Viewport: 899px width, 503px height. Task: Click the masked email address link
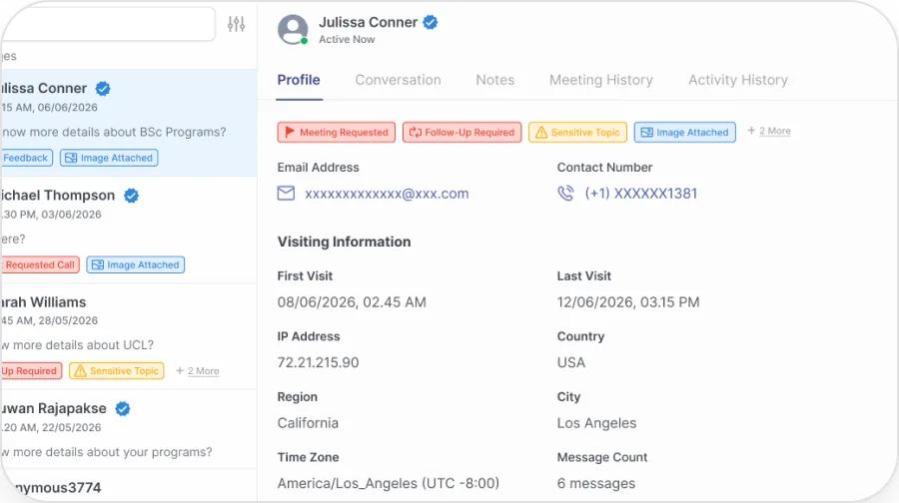click(x=387, y=194)
